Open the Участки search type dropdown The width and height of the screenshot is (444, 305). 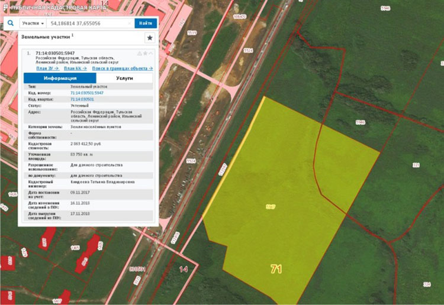(x=33, y=23)
